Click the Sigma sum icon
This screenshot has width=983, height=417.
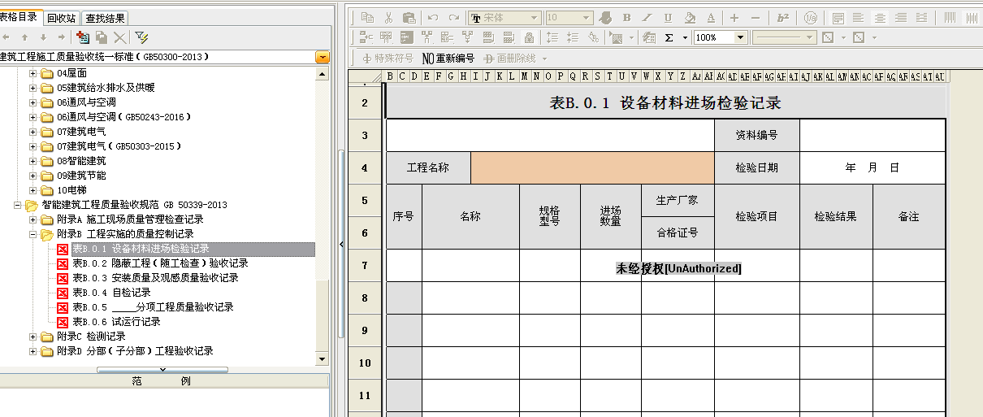point(669,37)
